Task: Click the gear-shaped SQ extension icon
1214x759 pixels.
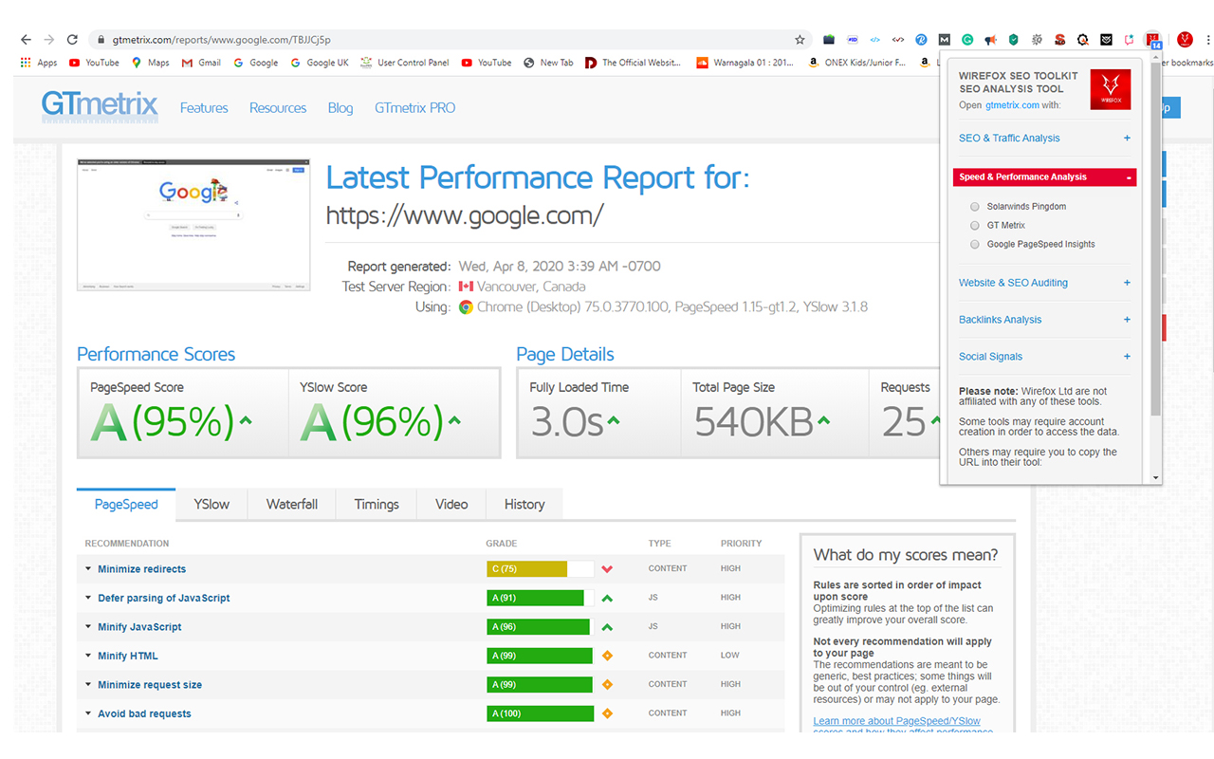Action: coord(1037,40)
